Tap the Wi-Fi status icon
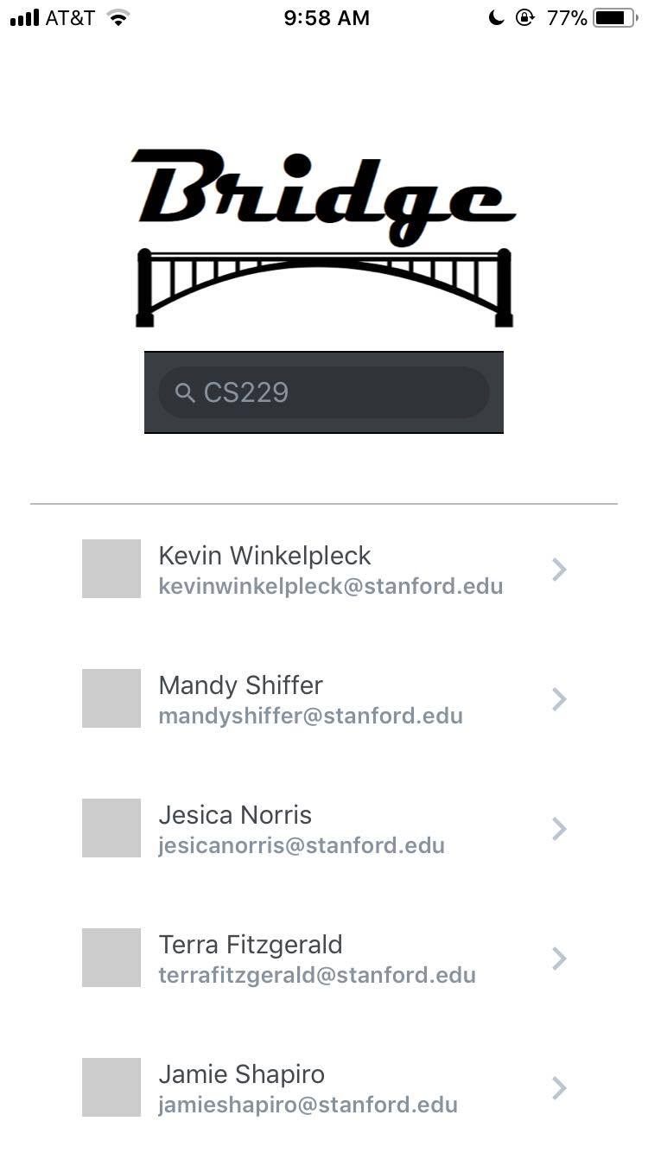This screenshot has width=648, height=1153. (x=118, y=18)
